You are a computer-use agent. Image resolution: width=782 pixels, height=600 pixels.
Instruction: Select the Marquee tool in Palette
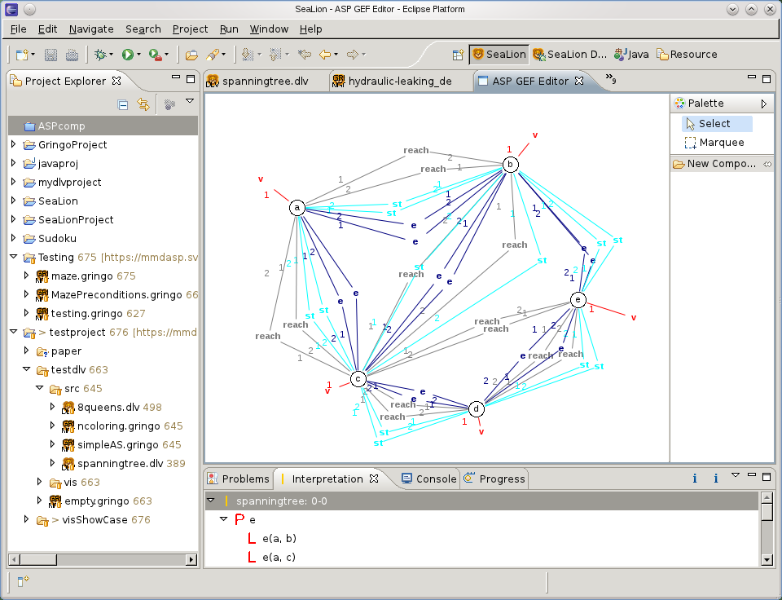714,143
